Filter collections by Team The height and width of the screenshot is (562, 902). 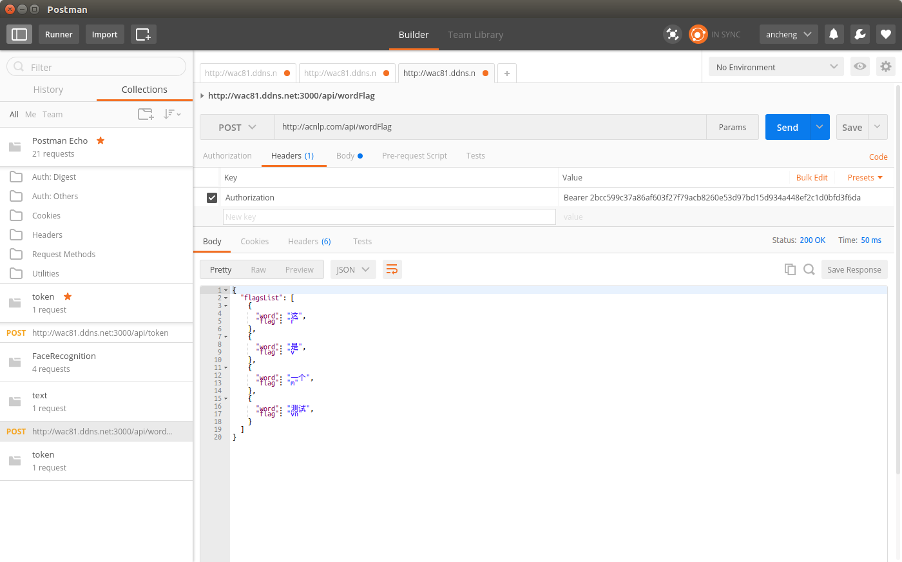pos(53,114)
